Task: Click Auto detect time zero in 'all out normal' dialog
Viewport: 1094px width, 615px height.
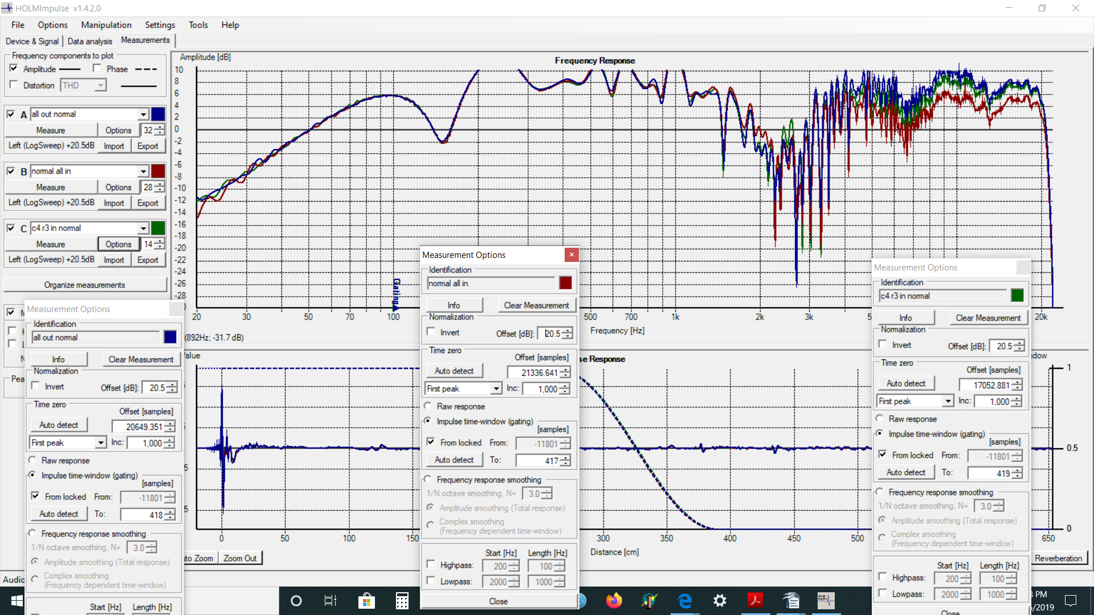Action: tap(59, 425)
